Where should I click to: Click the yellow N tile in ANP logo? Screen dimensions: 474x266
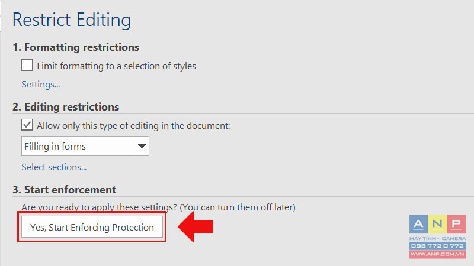tap(437, 224)
